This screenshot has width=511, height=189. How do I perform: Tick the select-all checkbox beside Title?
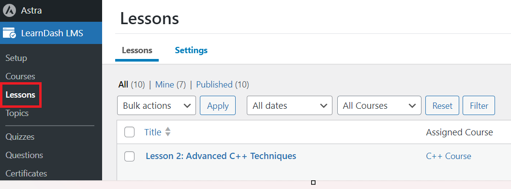[129, 132]
